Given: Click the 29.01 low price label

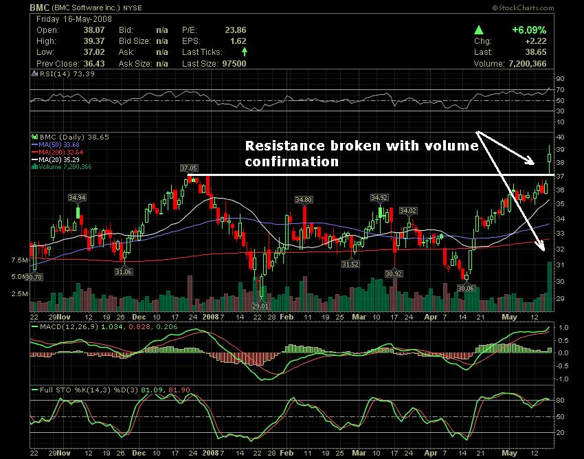Looking at the screenshot, I should pos(260,306).
